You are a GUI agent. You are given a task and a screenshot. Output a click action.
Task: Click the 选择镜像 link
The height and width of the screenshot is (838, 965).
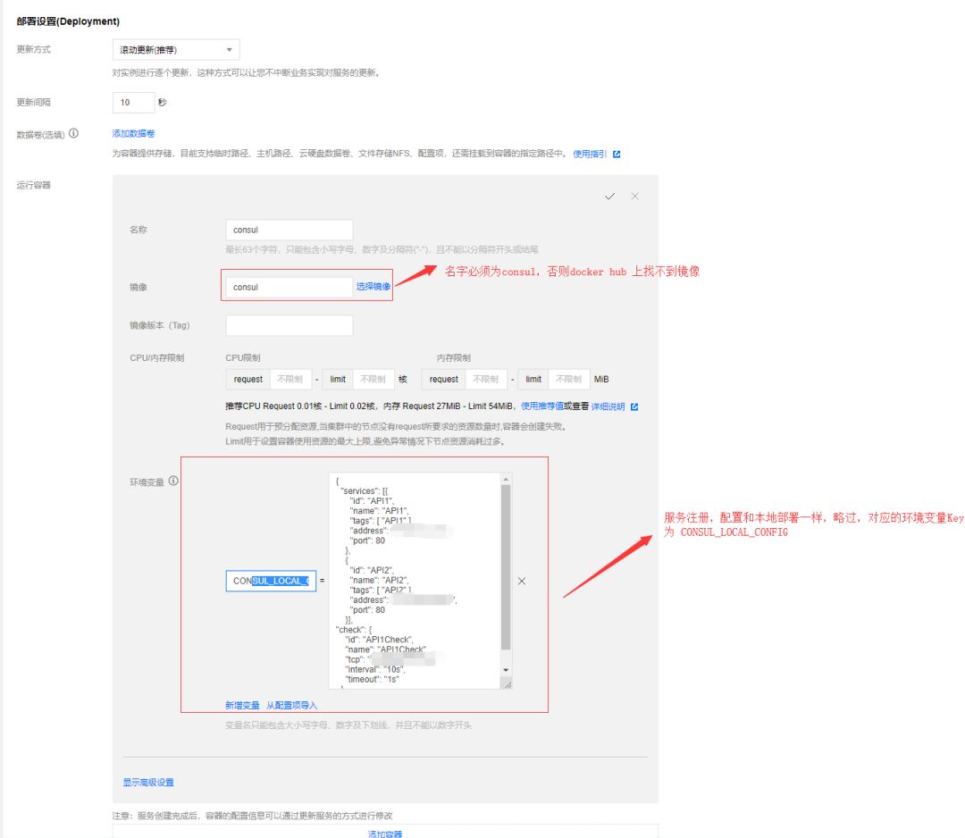[x=373, y=286]
